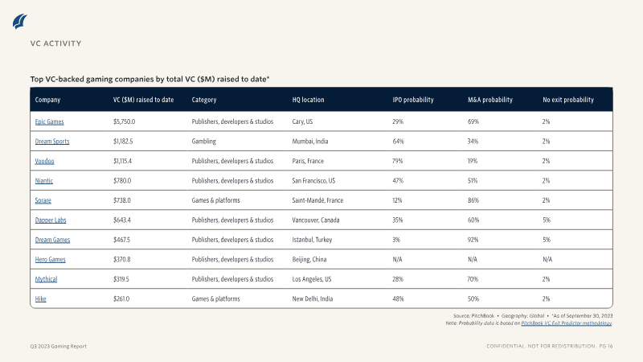Open the Dream Sports company link

[x=52, y=142]
